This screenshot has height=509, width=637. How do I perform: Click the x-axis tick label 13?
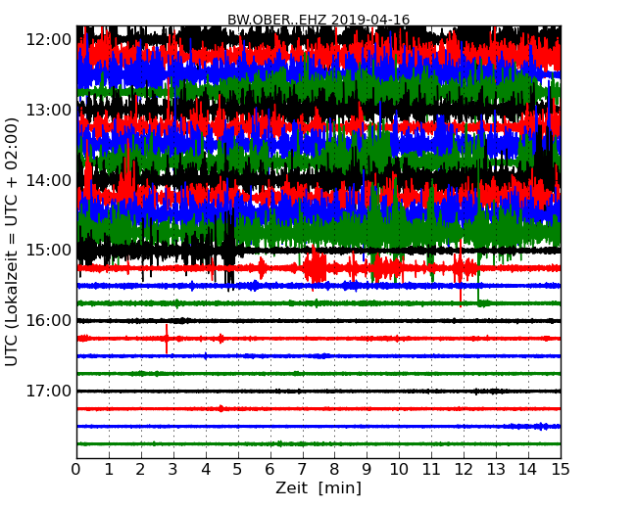click(496, 470)
